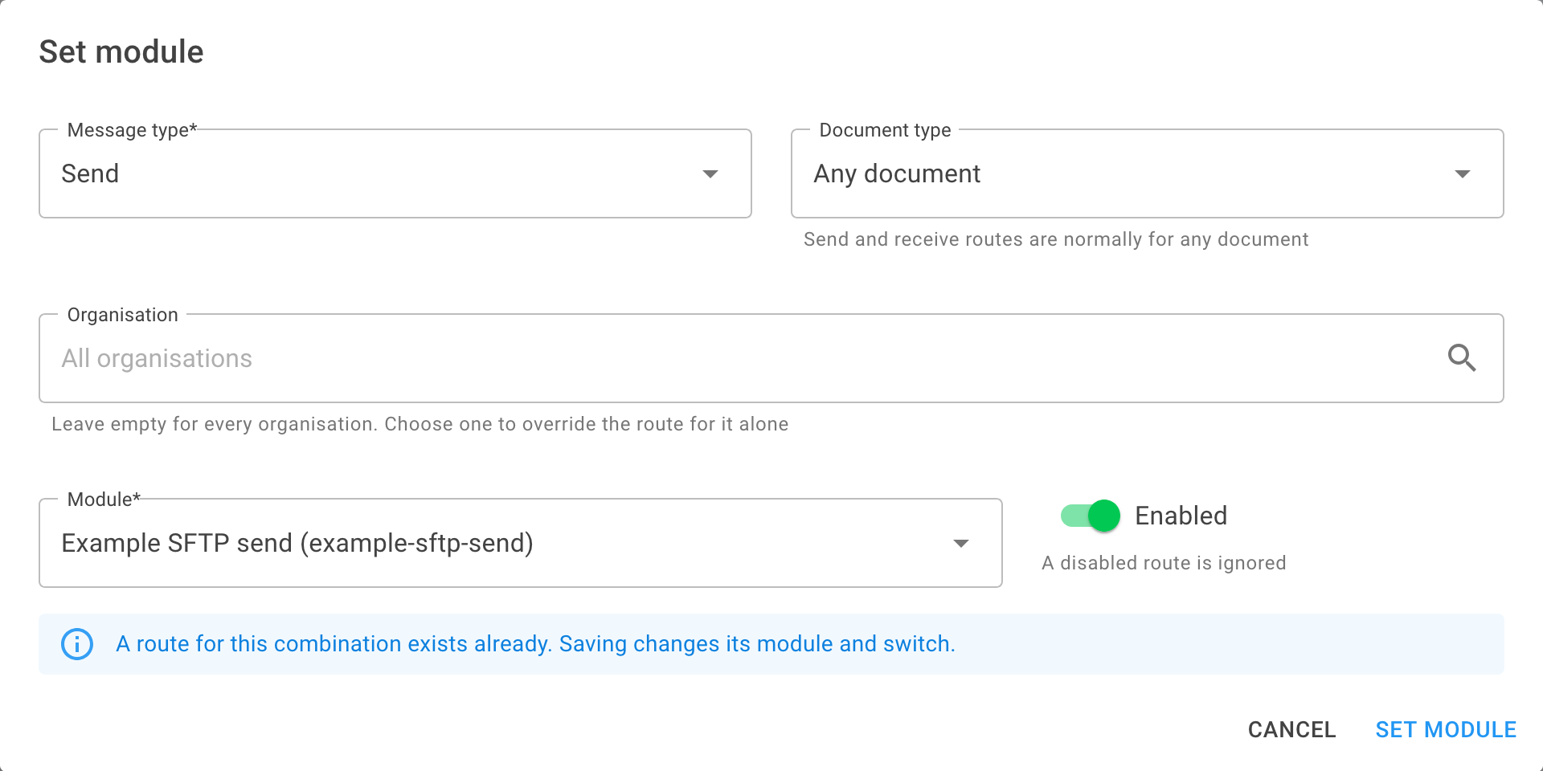Expand the Module dropdown list
Viewport: 1543px width, 771px height.
pos(521,543)
